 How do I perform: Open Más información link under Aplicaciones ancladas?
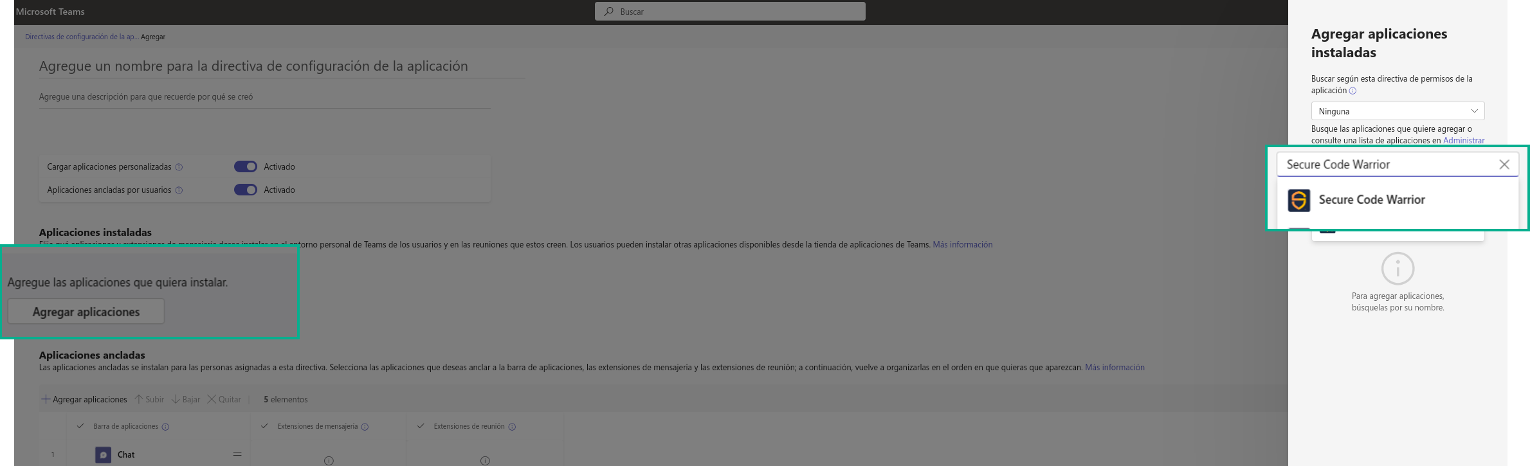tap(1115, 367)
